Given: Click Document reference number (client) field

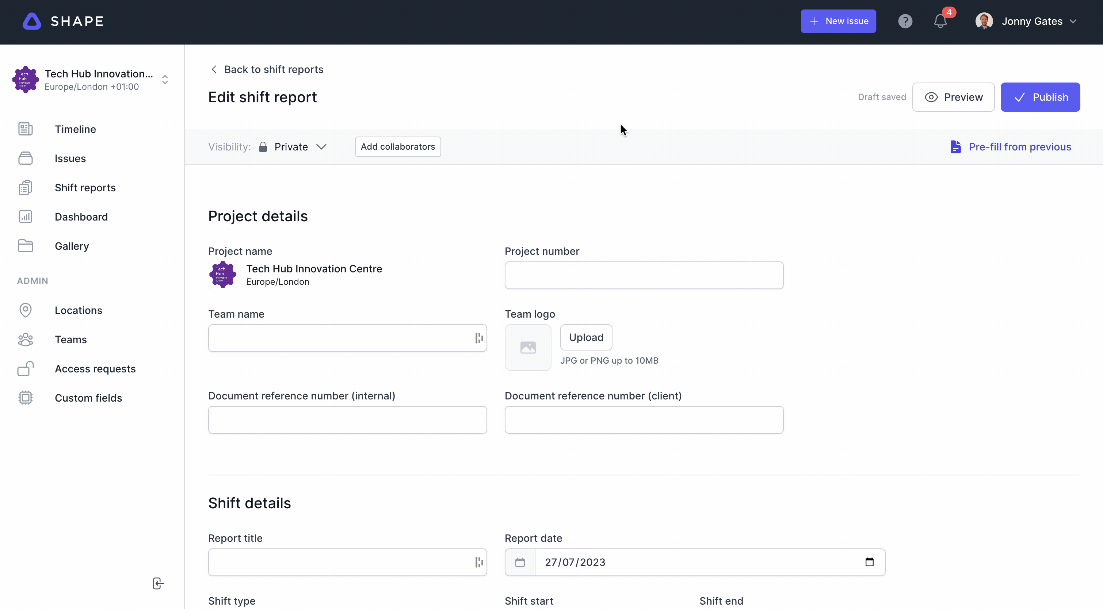Looking at the screenshot, I should point(644,420).
